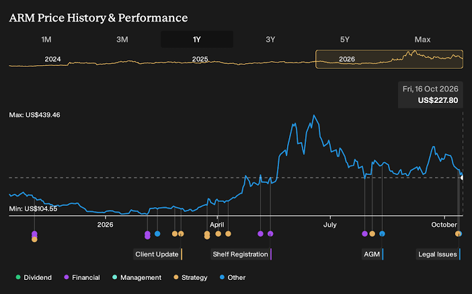472x294 pixels.
Task: Click the teal Management legend dot
Action: tap(114, 277)
